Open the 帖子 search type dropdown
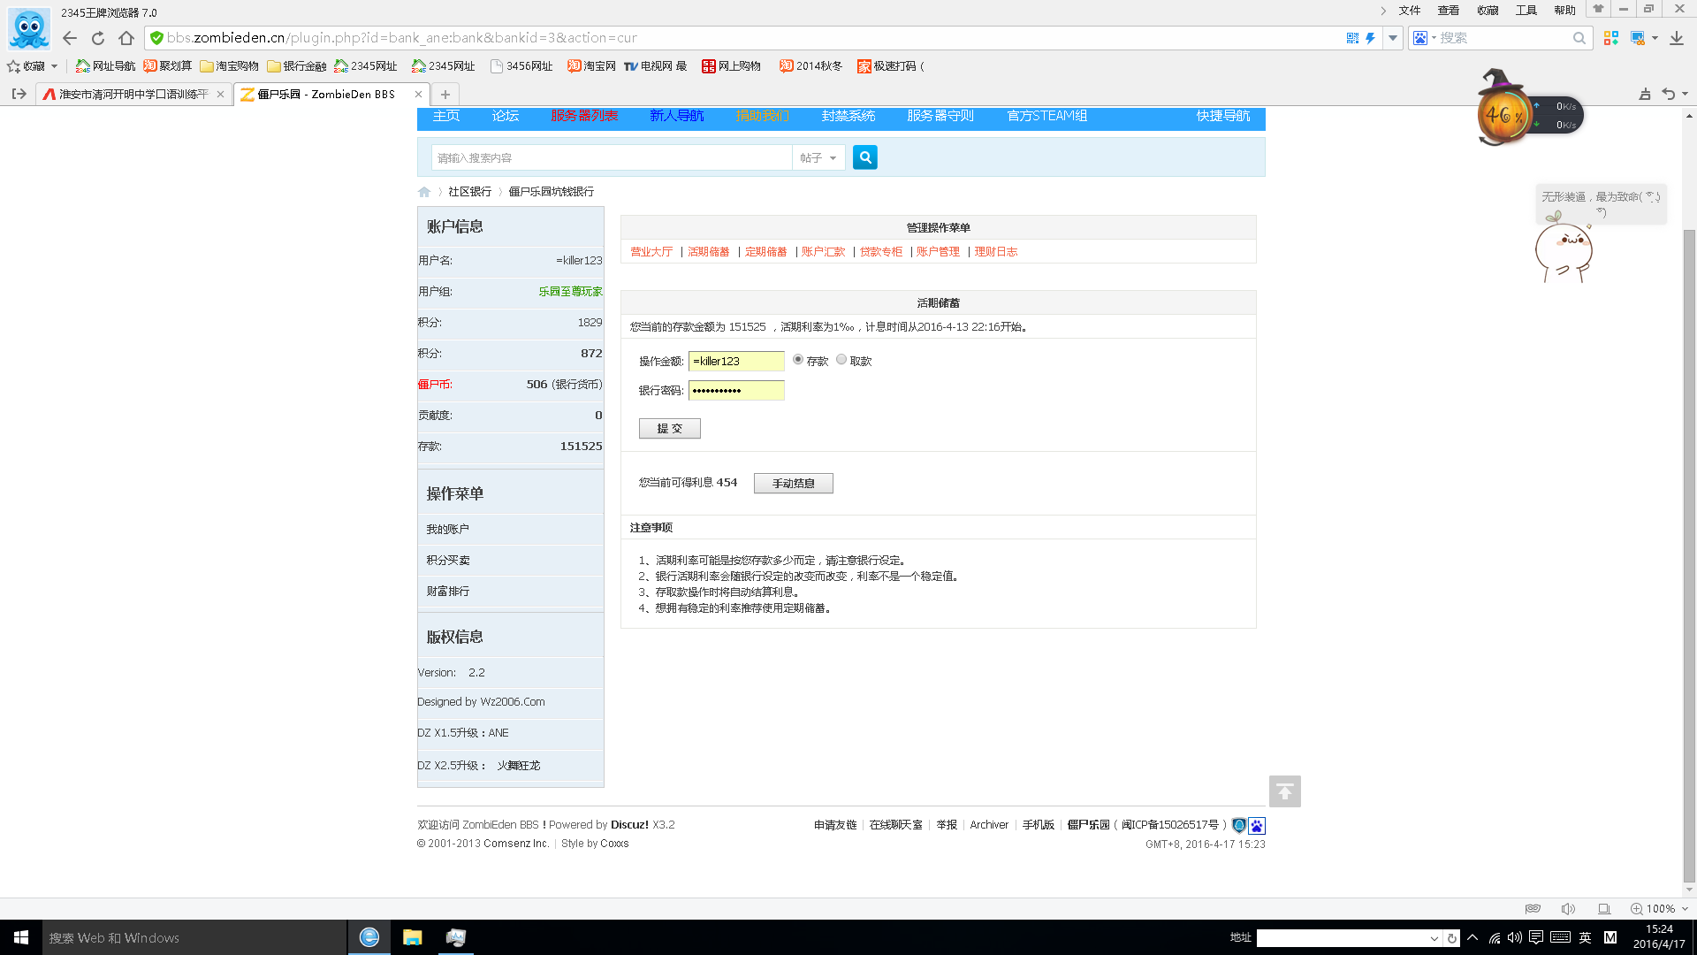1697x955 pixels. tap(818, 157)
